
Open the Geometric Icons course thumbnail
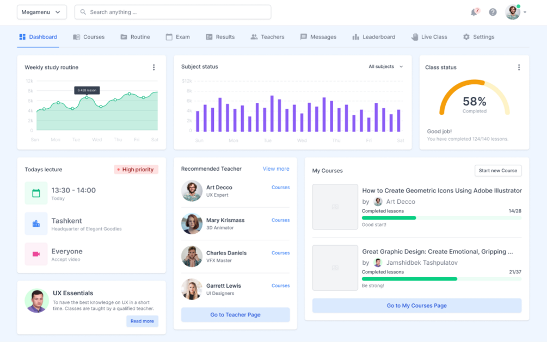(335, 207)
